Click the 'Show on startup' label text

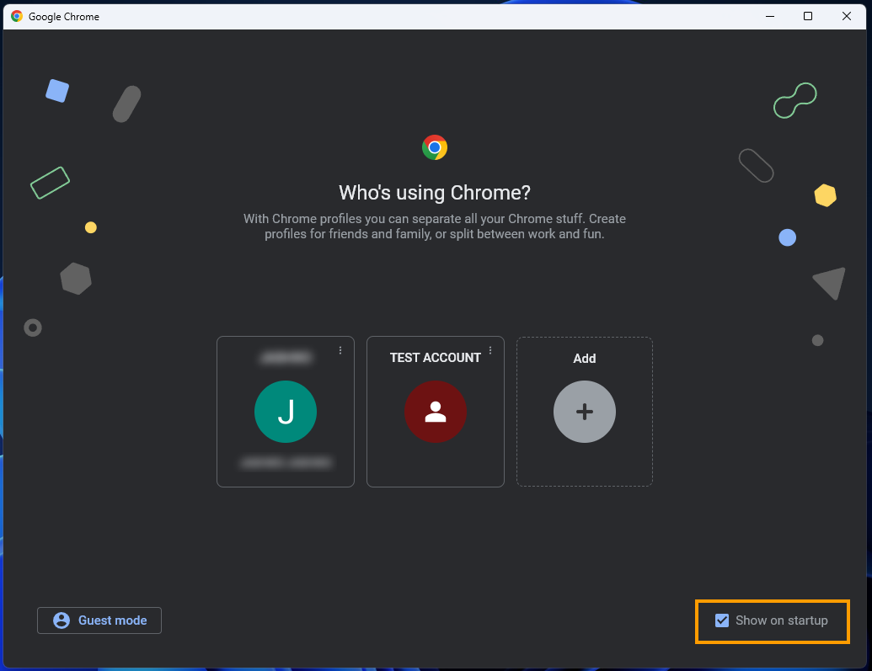(x=781, y=620)
